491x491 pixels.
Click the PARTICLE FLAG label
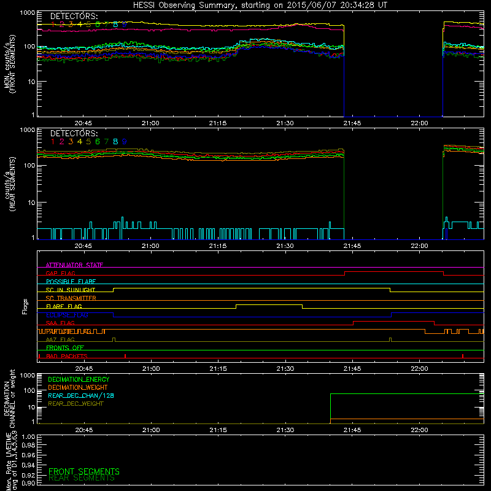tap(69, 331)
